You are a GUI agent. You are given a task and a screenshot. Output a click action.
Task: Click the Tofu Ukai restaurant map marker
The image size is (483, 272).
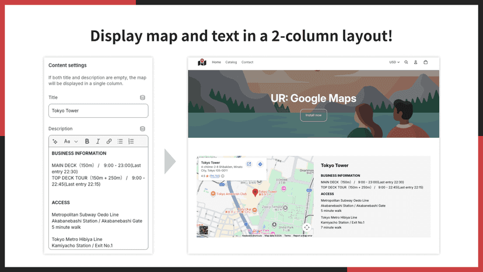coord(254,210)
